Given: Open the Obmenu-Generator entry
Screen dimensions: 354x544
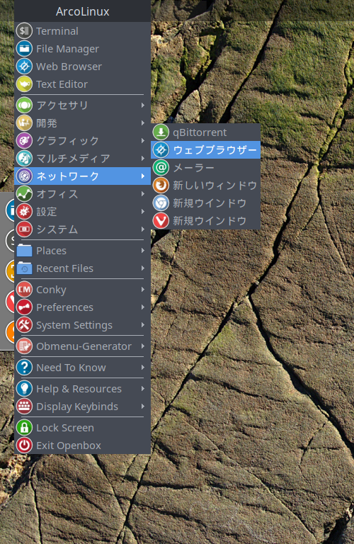Looking at the screenshot, I should (83, 346).
